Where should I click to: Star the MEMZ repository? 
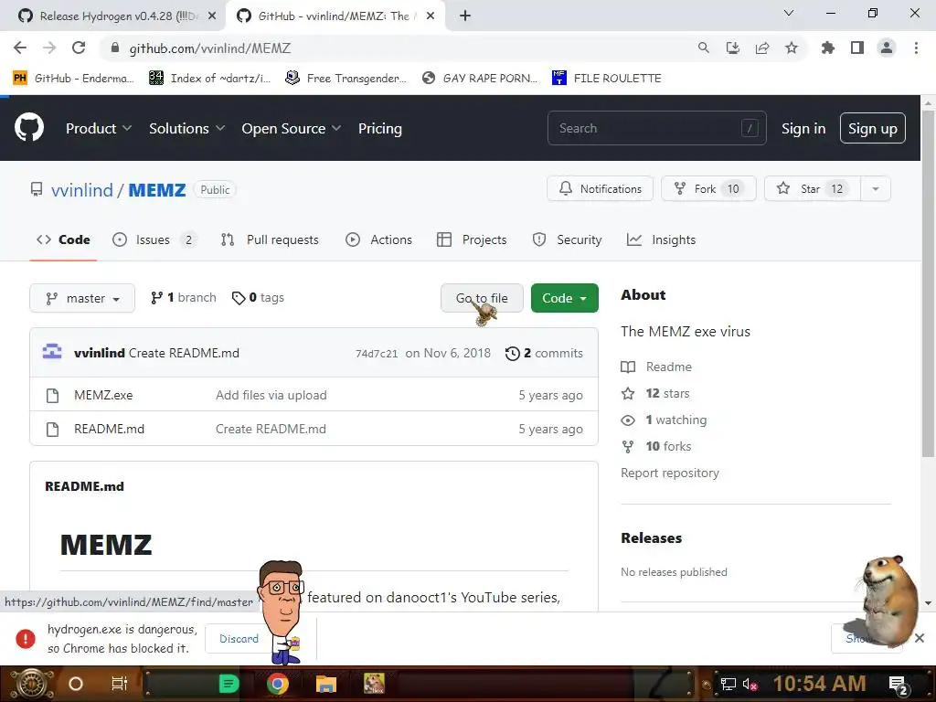click(x=813, y=188)
